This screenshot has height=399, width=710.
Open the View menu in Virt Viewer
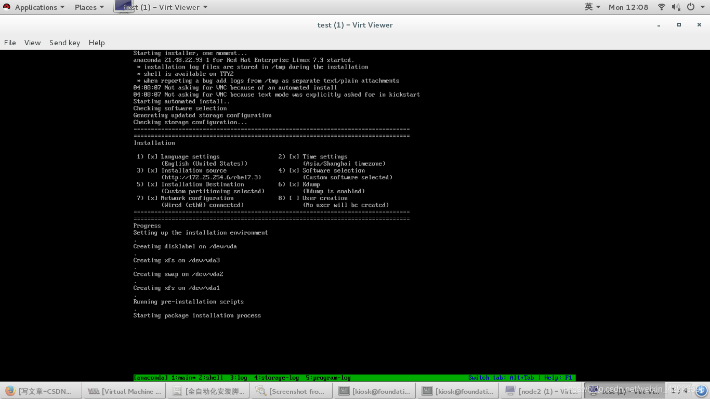[x=32, y=43]
